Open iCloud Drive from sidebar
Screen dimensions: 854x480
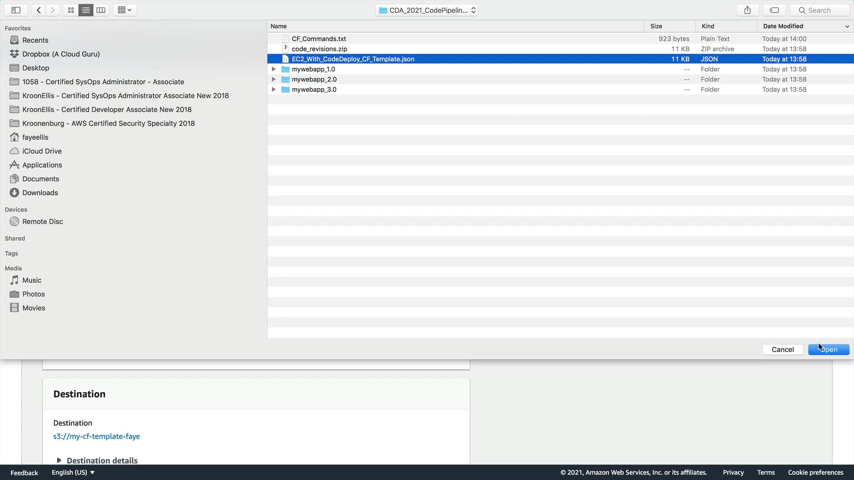42,151
